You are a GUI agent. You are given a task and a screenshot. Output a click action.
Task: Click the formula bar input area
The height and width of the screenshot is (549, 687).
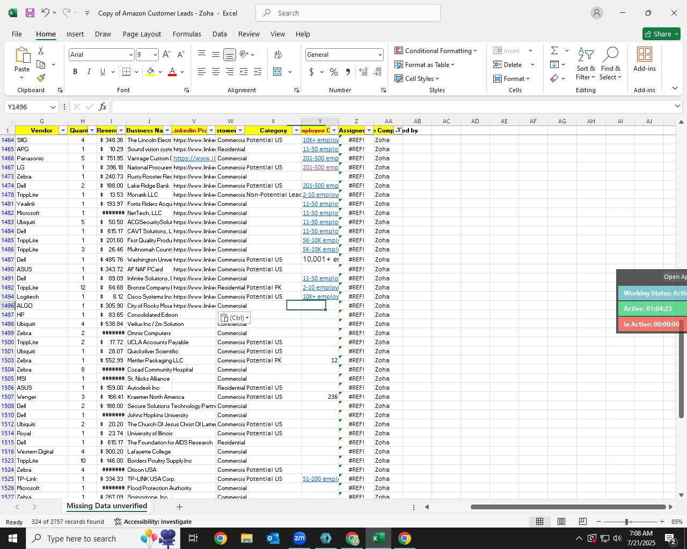(x=392, y=107)
